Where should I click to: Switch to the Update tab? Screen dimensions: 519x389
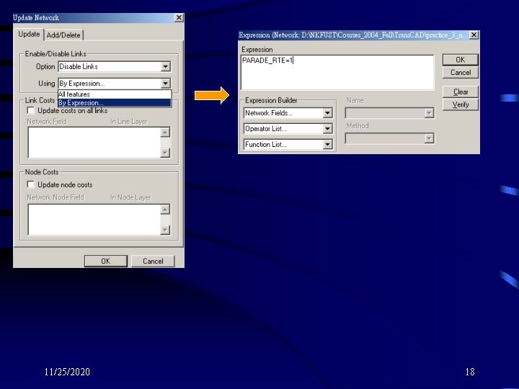click(29, 35)
